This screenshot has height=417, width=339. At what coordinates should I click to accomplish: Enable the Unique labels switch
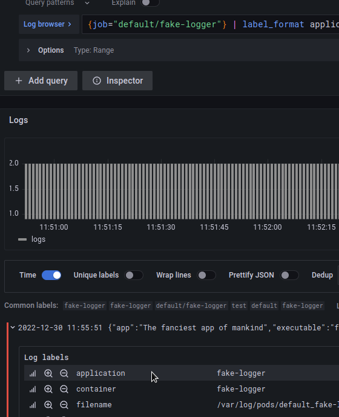click(134, 275)
